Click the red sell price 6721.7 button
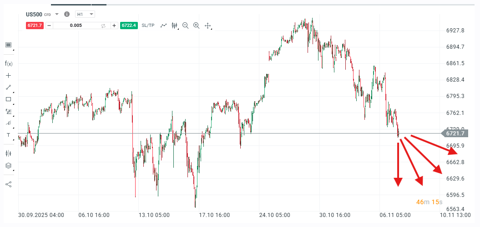Image resolution: width=480 pixels, height=227 pixels. click(x=35, y=26)
